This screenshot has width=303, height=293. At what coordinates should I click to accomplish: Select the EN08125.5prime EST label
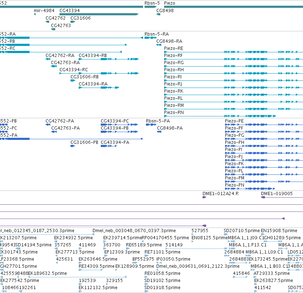pyautogui.click(x=210, y=238)
